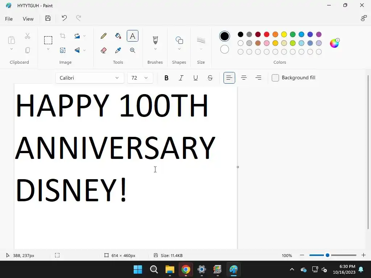Click the Rotate image icon
371x278 pixels.
77,36
